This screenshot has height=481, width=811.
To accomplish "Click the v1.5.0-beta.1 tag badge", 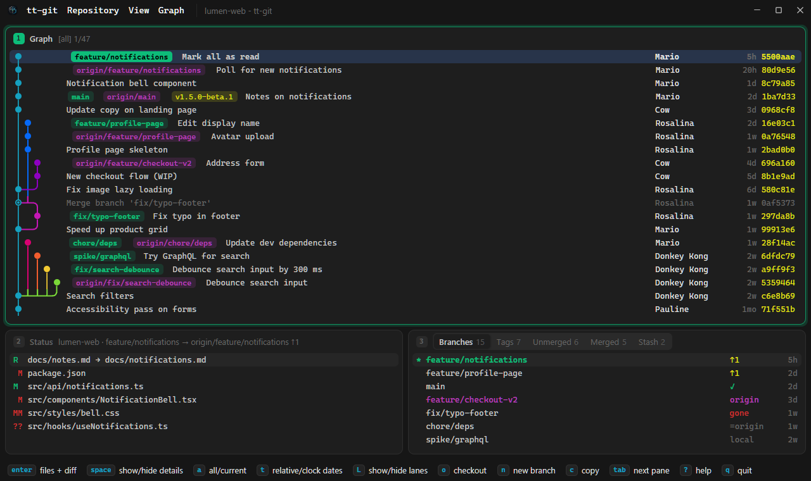I will [205, 97].
